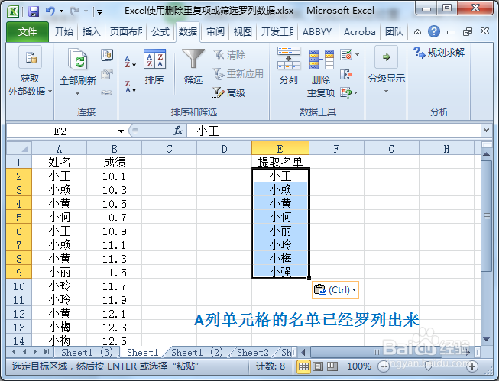Expand Data Validation dropdown arrow

[358, 55]
